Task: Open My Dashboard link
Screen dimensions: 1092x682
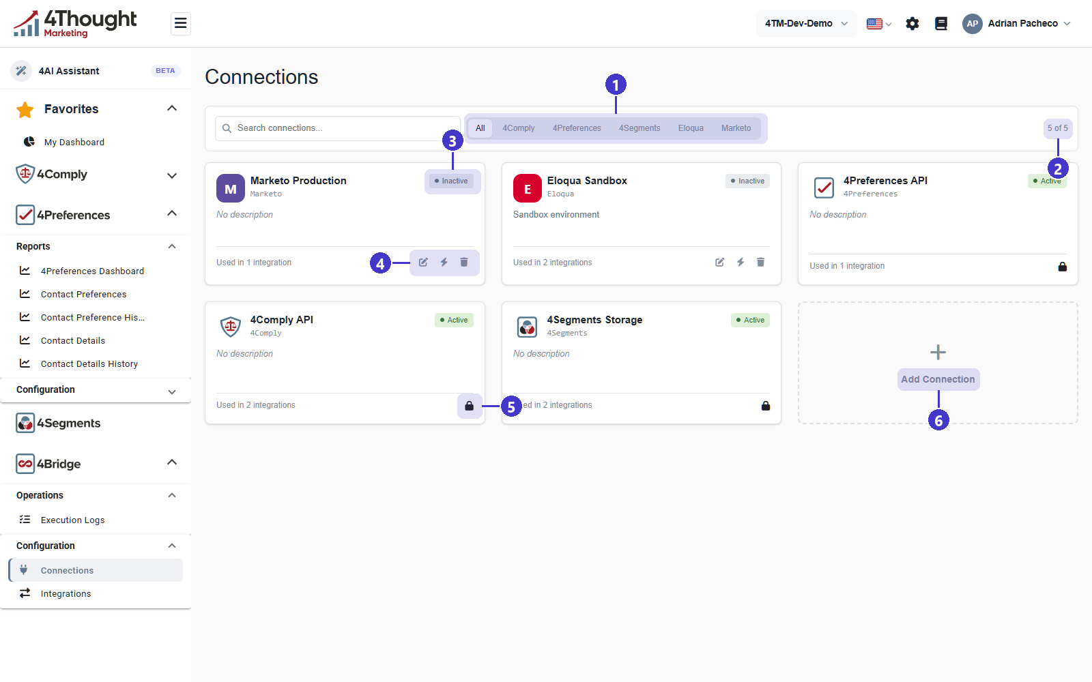Action: (x=74, y=143)
